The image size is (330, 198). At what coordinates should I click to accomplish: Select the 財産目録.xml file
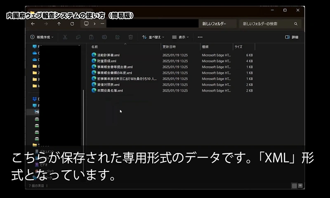106,61
